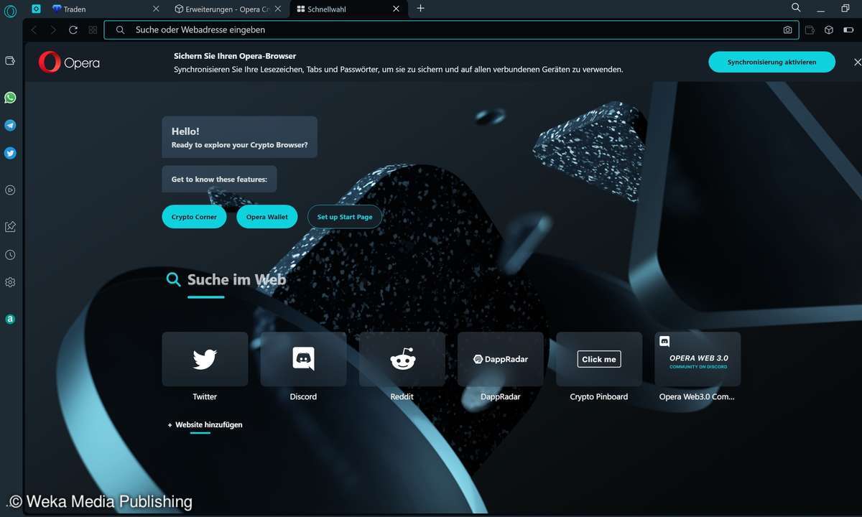The image size is (862, 517).
Task: Click the snapshot camera icon in address bar
Action: pyautogui.click(x=788, y=30)
